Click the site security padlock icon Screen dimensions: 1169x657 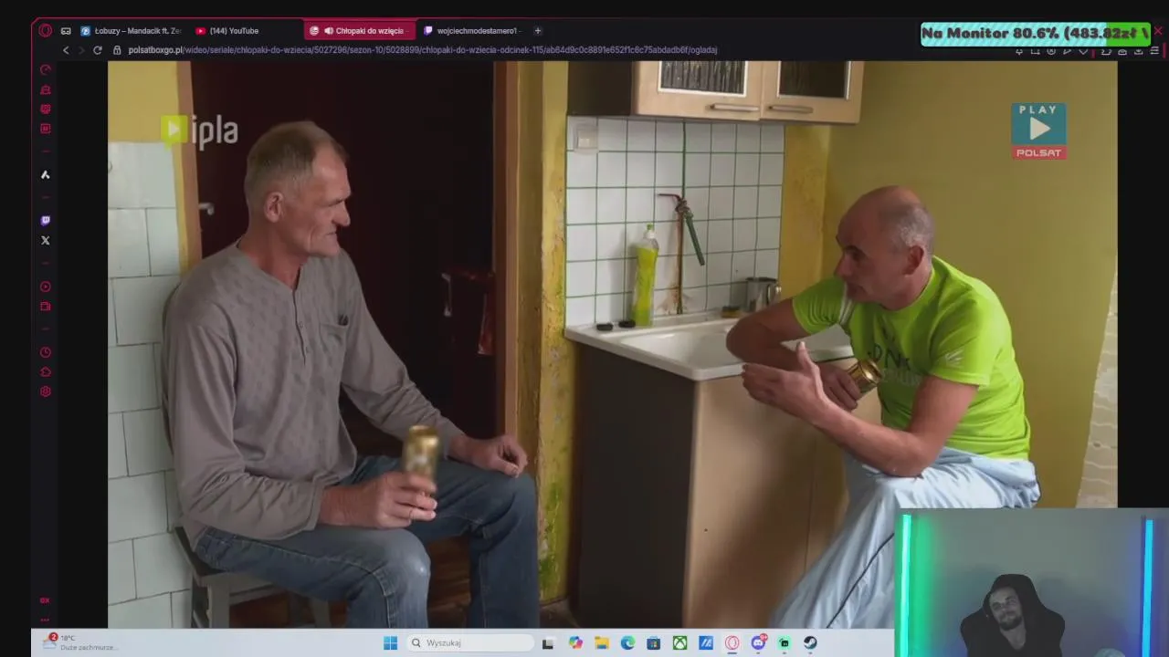[x=117, y=50]
